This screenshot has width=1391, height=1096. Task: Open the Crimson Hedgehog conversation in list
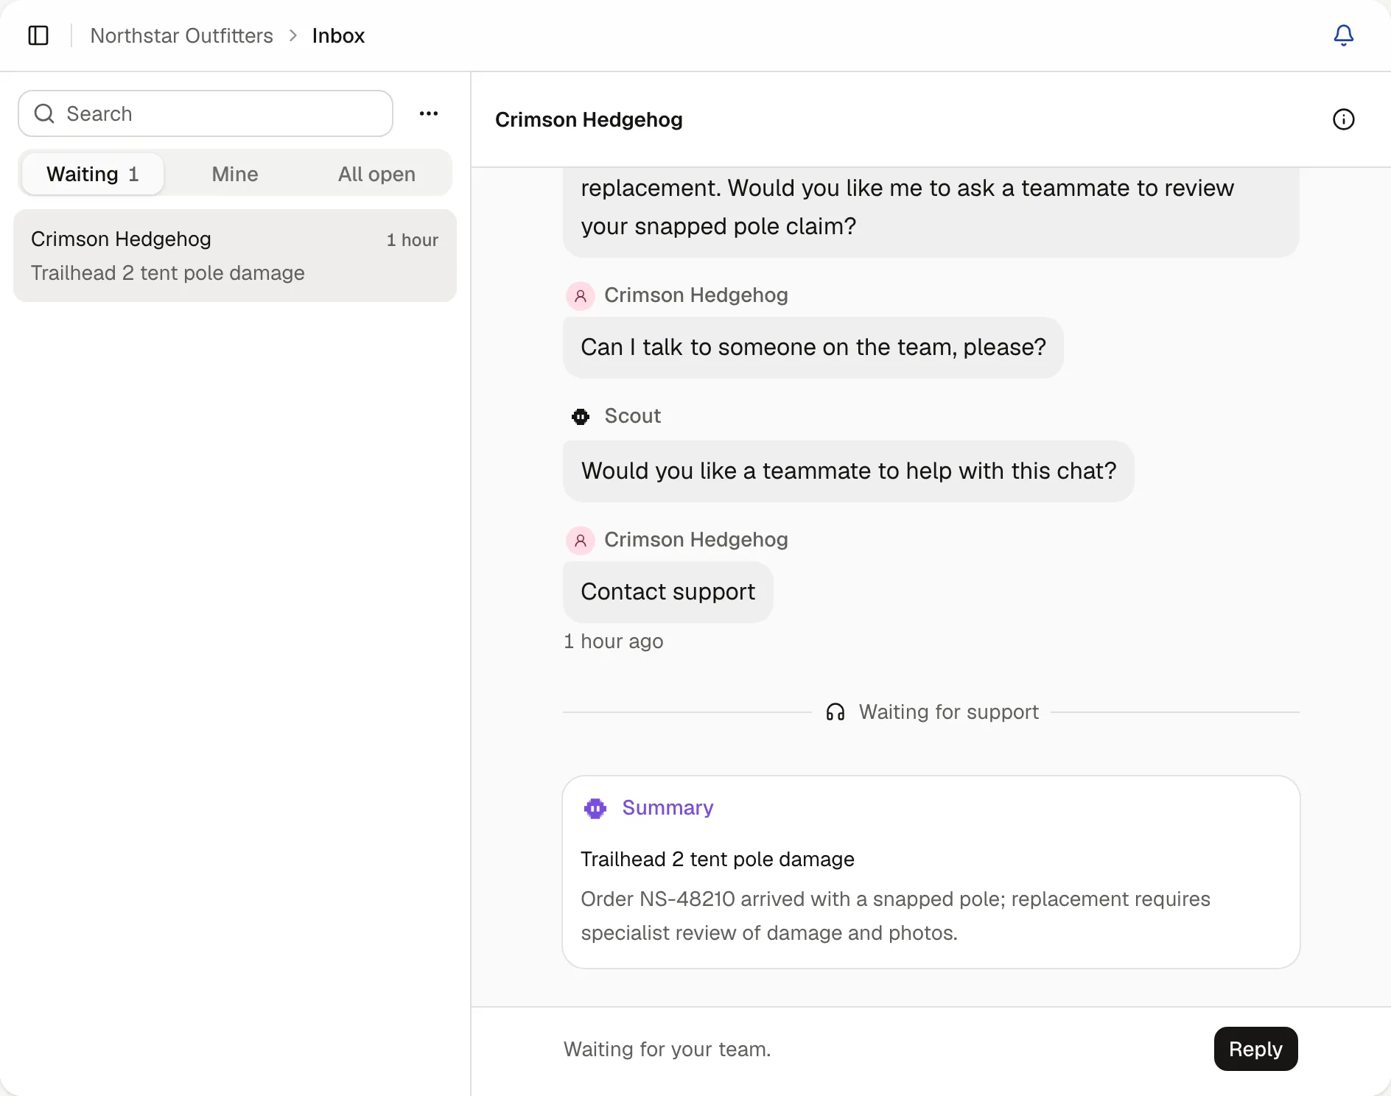pos(235,256)
